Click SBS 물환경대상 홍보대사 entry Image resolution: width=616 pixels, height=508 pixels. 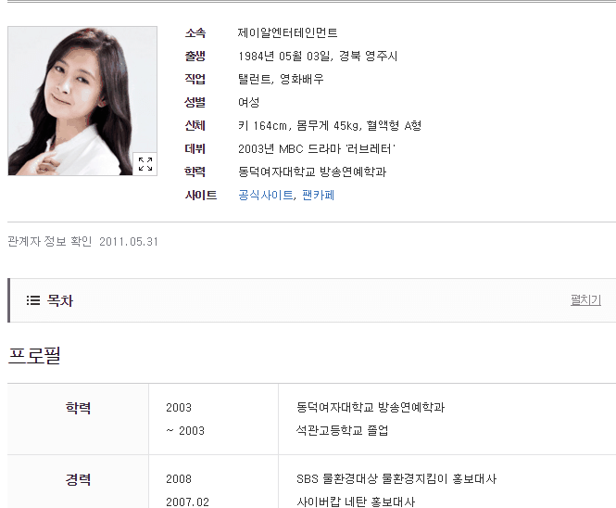(x=396, y=479)
